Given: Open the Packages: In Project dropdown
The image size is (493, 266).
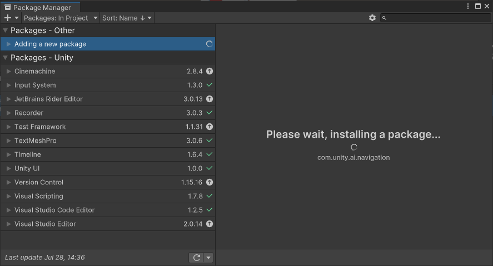Looking at the screenshot, I should point(61,18).
